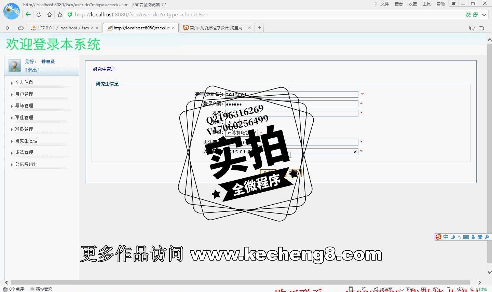Toggle the 中 Chinese/English input mode
This screenshot has width=492, height=292.
(446, 237)
